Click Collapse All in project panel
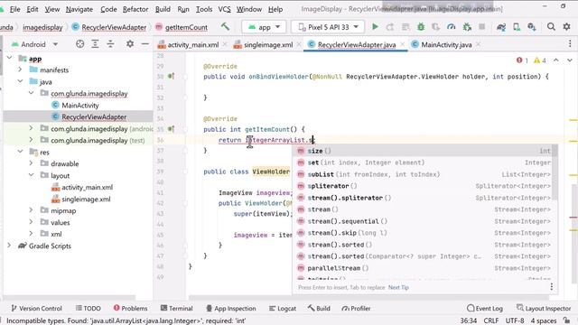 [110, 44]
